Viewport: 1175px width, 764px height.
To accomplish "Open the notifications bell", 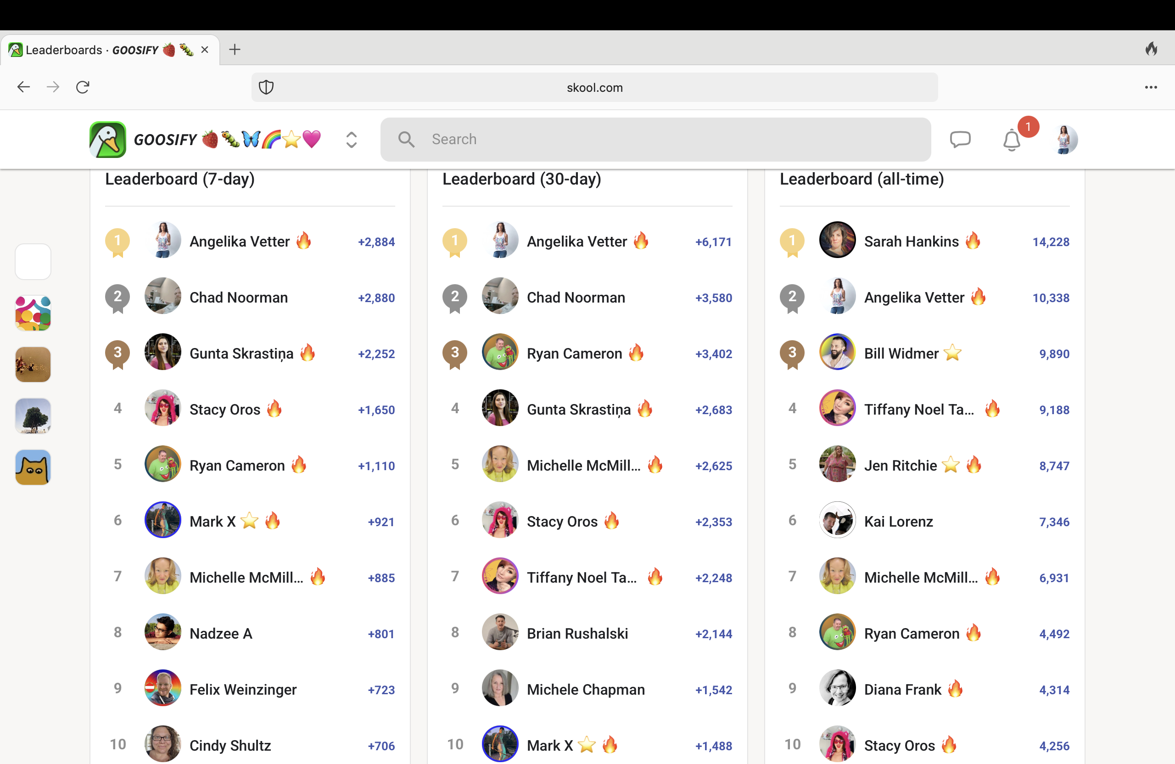I will click(x=1012, y=140).
